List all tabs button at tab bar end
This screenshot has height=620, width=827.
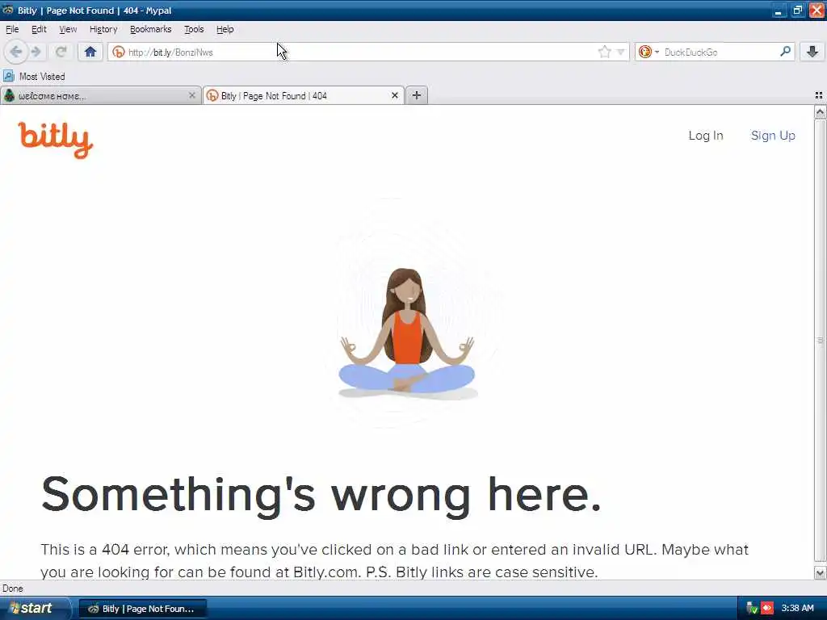tap(819, 95)
